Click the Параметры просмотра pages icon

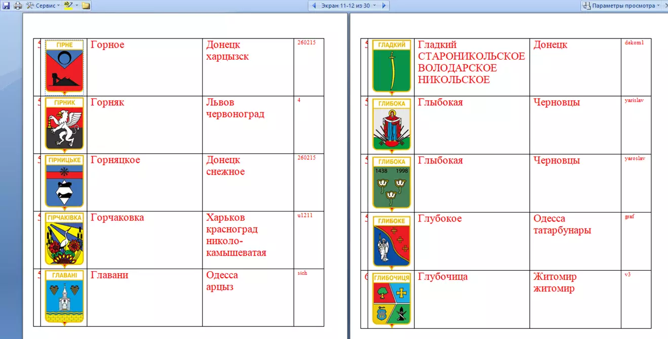click(x=586, y=5)
